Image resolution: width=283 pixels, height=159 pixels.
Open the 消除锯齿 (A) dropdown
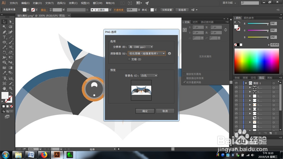tap(147, 53)
